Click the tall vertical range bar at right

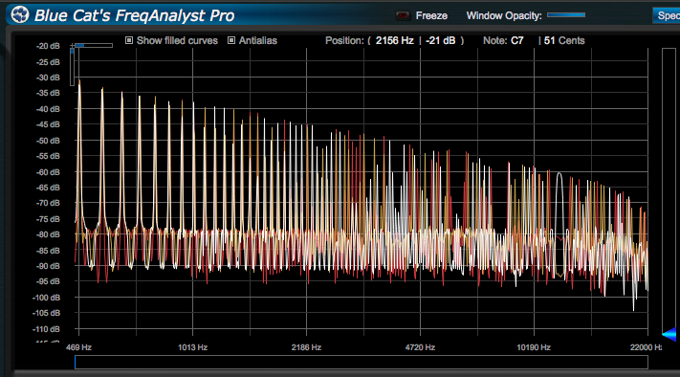669,190
